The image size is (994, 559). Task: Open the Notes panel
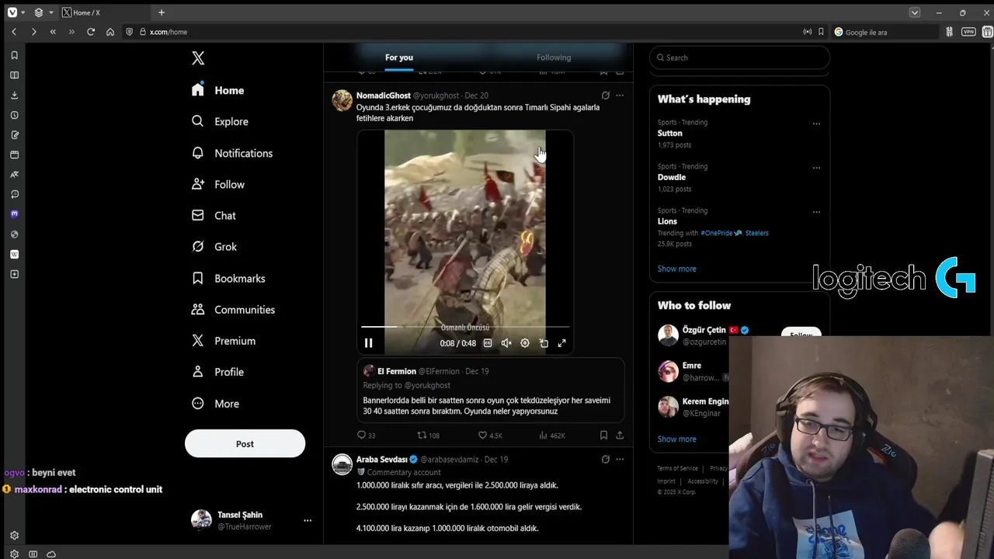[14, 135]
